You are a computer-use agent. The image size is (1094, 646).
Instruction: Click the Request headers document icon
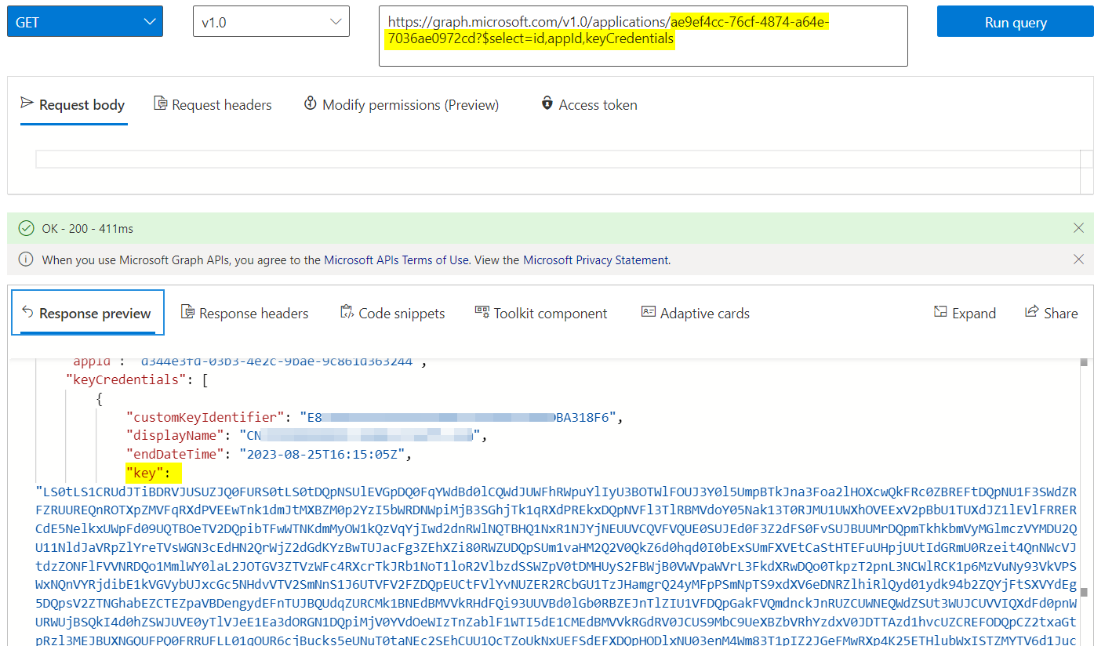[160, 103]
